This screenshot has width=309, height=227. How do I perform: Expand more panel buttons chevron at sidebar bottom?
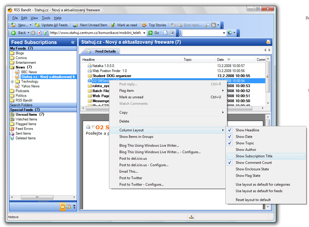tap(74, 207)
